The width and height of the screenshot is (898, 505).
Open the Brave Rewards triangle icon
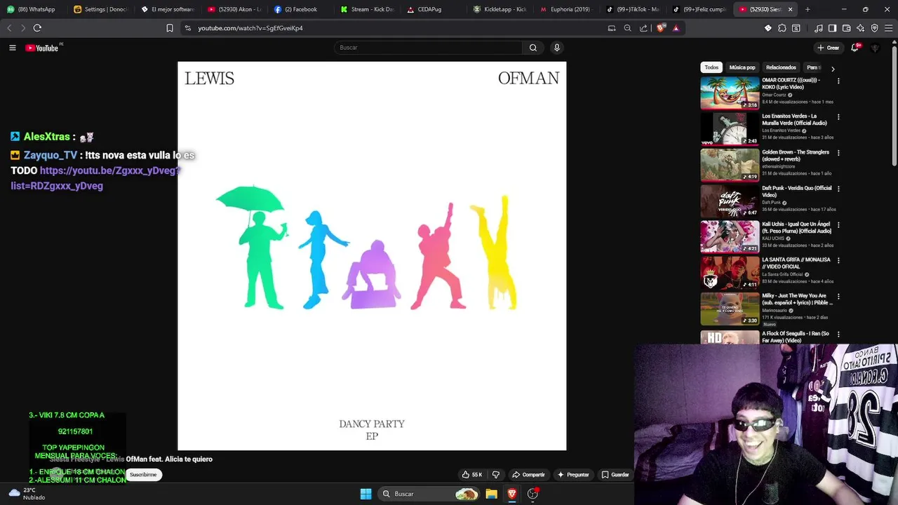(676, 28)
